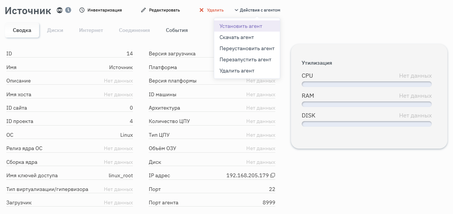
Task: Click the pencil icon next to Редактировать
Action: click(143, 10)
